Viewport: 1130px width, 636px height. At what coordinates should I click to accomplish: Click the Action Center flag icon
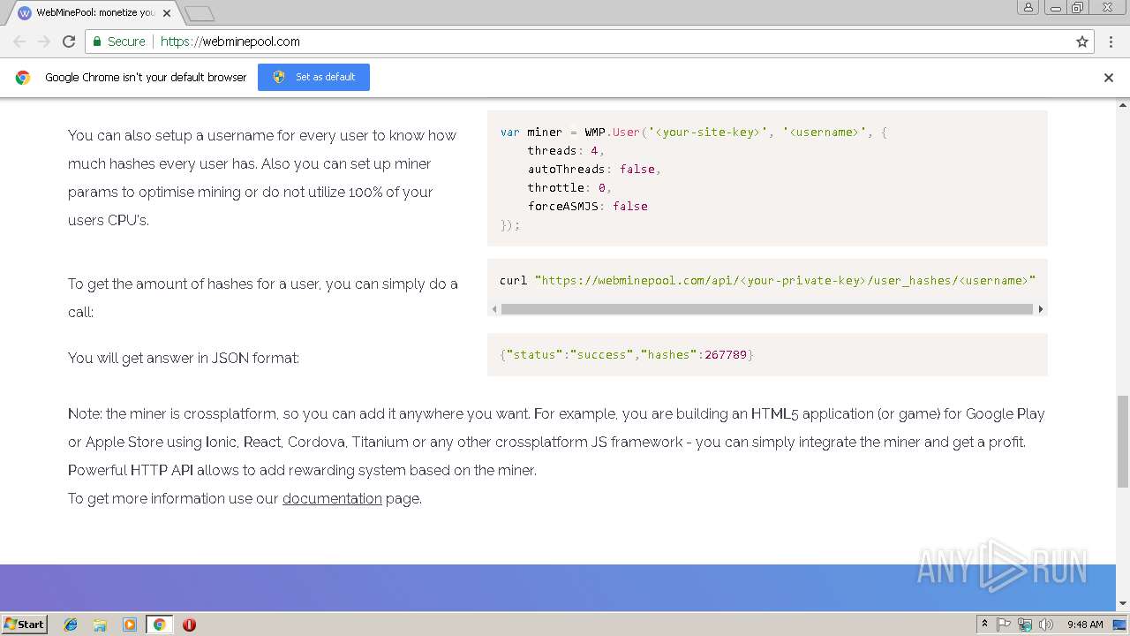[x=1004, y=625]
